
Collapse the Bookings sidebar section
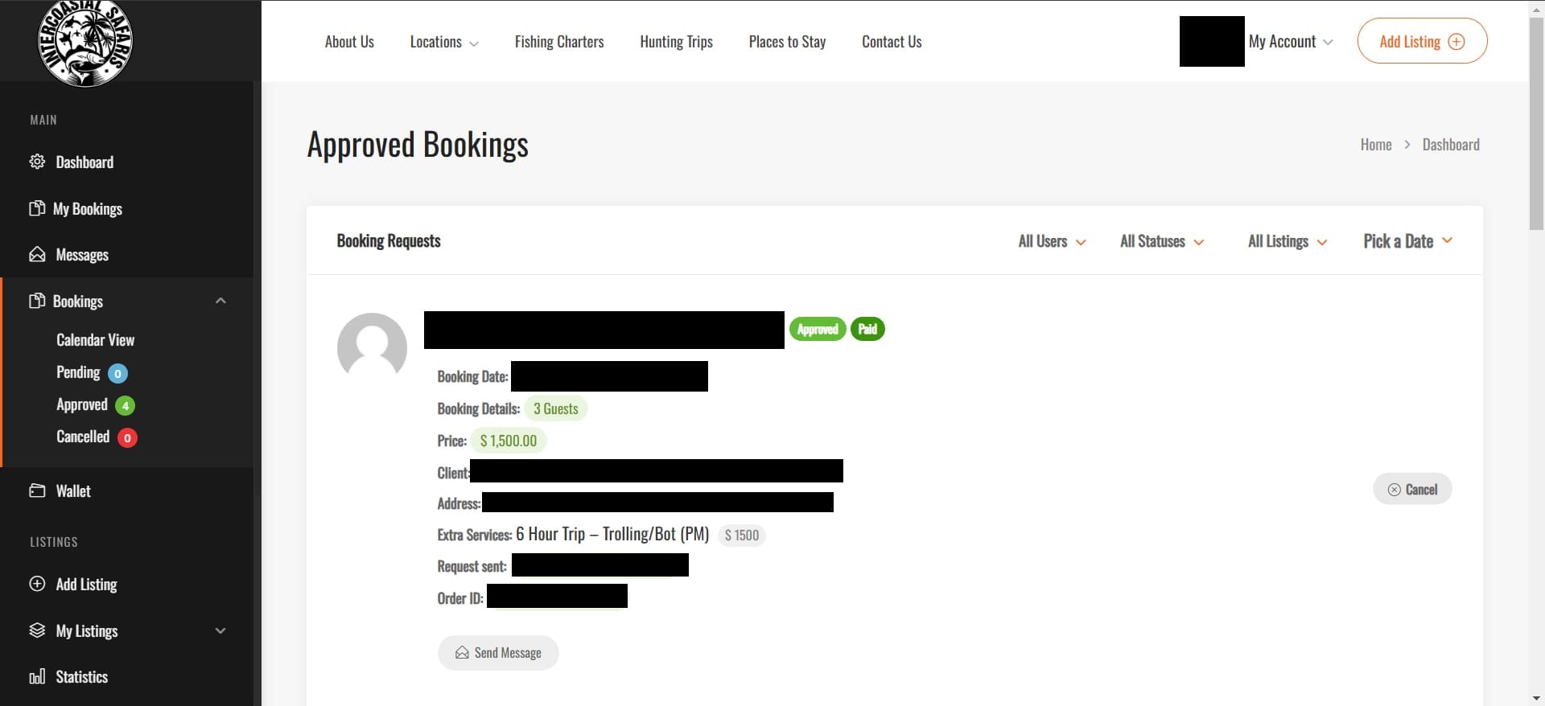click(x=220, y=301)
